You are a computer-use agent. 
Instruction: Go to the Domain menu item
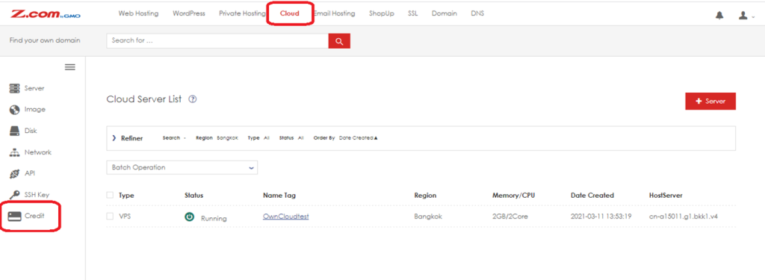(x=445, y=13)
